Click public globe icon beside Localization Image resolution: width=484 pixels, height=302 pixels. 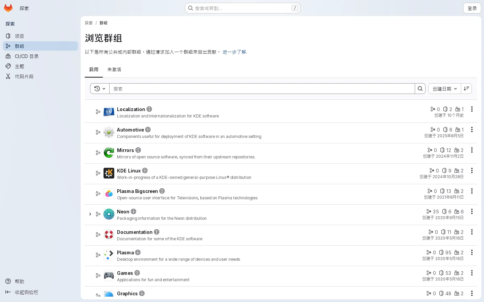(x=149, y=109)
